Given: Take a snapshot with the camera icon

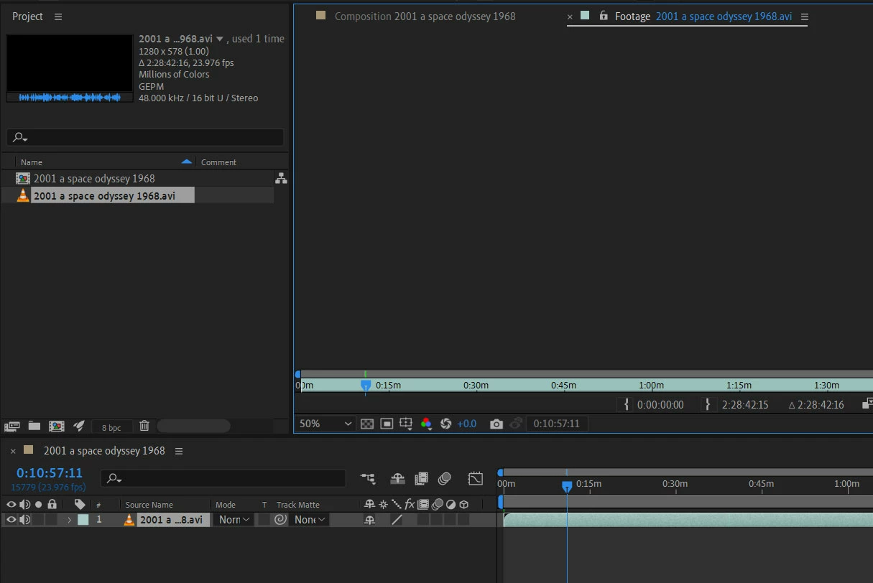Looking at the screenshot, I should [496, 424].
